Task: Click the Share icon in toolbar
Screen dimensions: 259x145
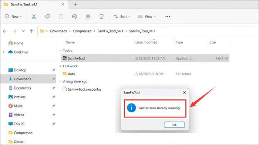Action: click(x=88, y=17)
